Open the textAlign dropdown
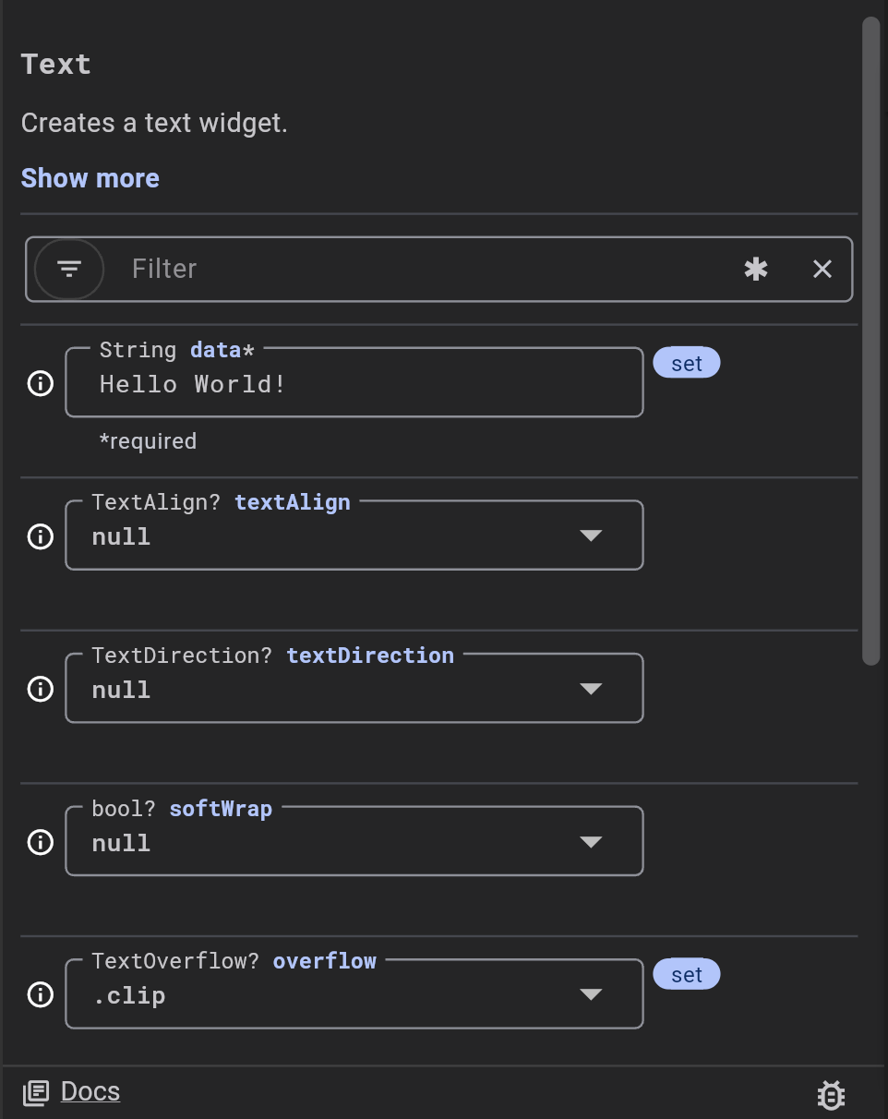Image resolution: width=888 pixels, height=1119 pixels. 591,535
